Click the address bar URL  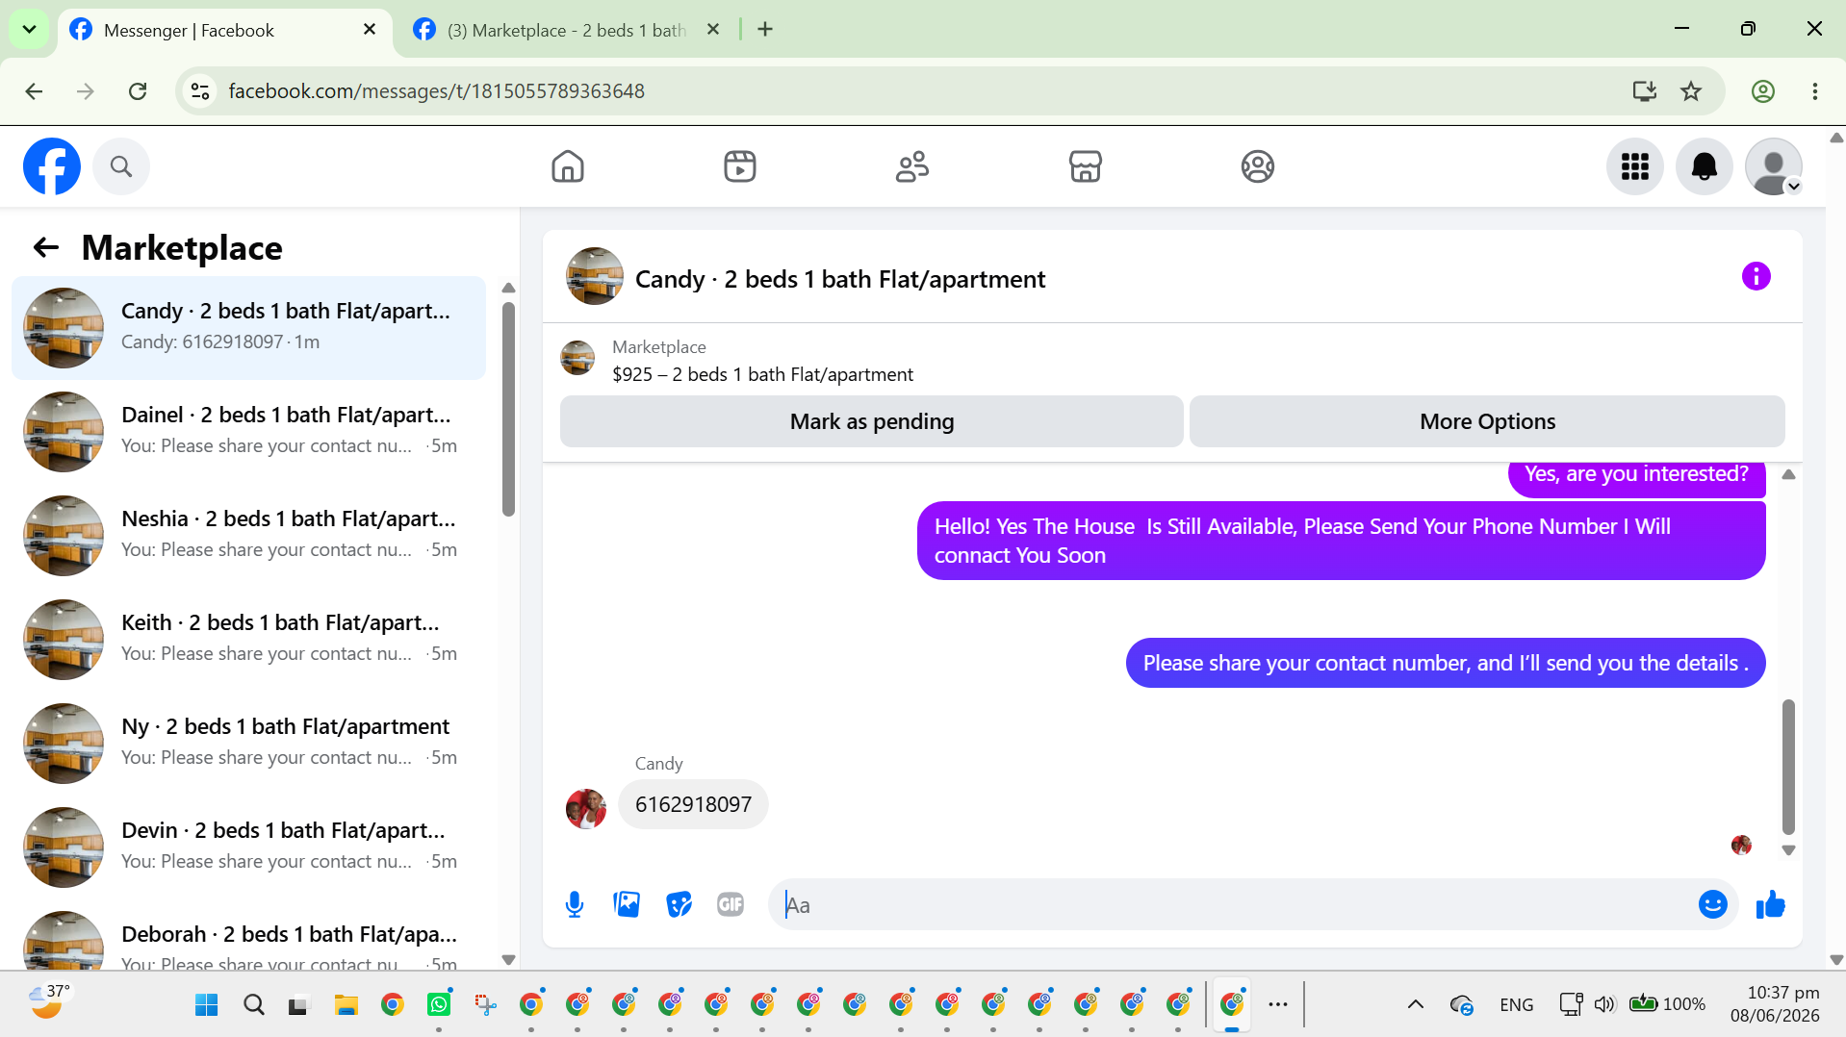pos(436,91)
